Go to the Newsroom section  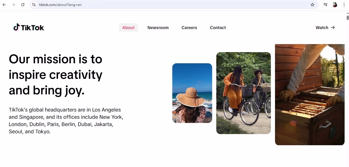coord(158,27)
